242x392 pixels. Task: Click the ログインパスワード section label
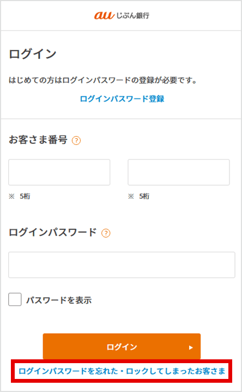52,232
